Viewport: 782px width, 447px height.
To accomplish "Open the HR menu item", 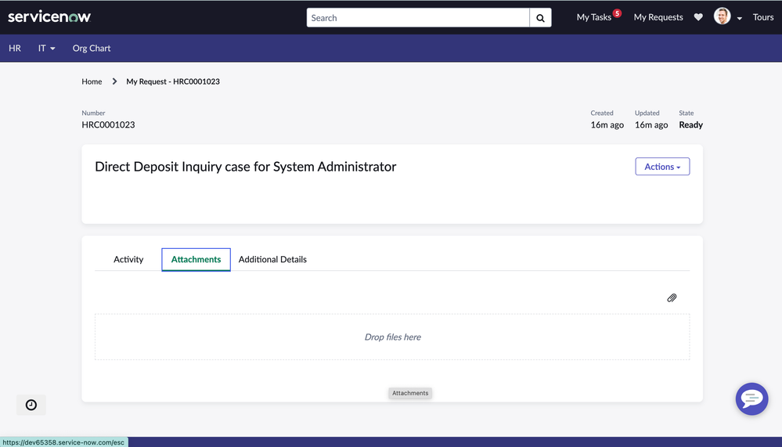I will [14, 49].
